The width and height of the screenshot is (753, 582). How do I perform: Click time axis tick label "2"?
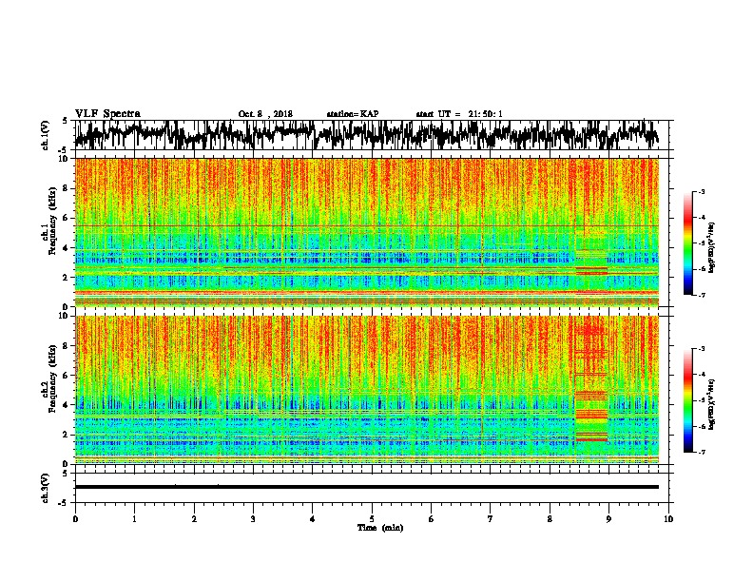(x=194, y=519)
